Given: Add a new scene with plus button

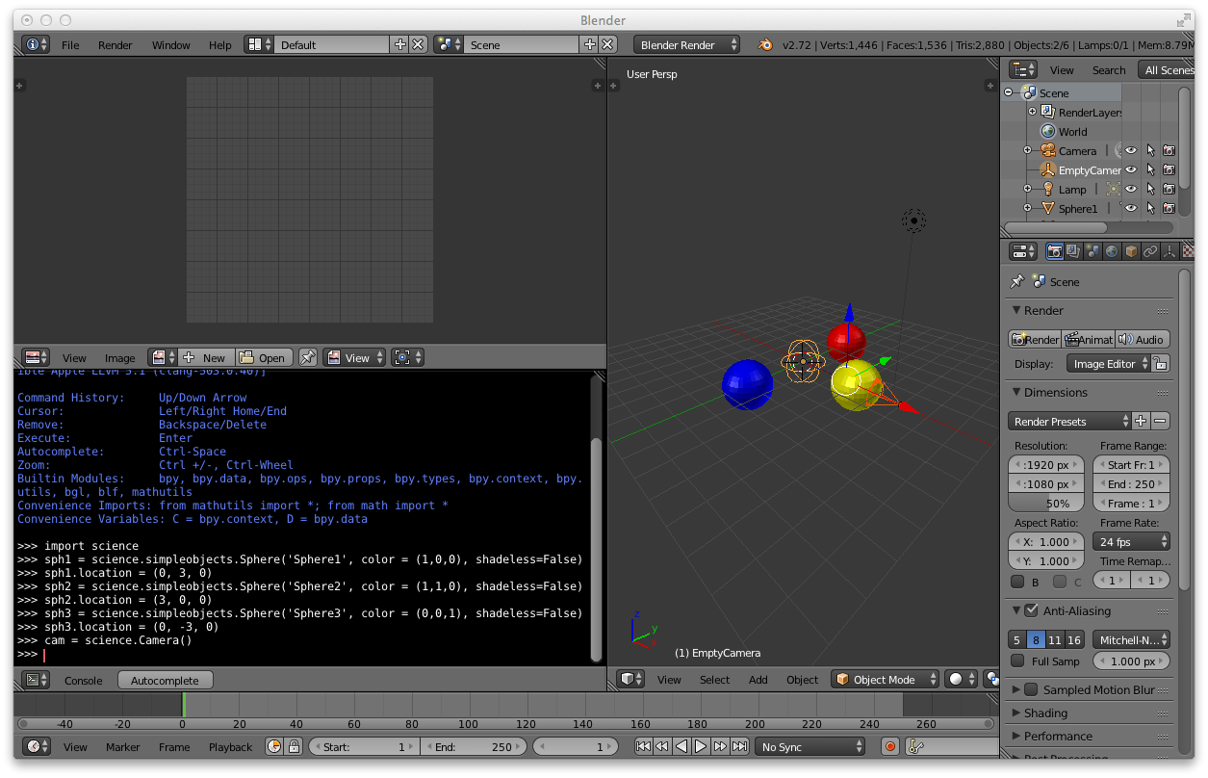Looking at the screenshot, I should (590, 44).
